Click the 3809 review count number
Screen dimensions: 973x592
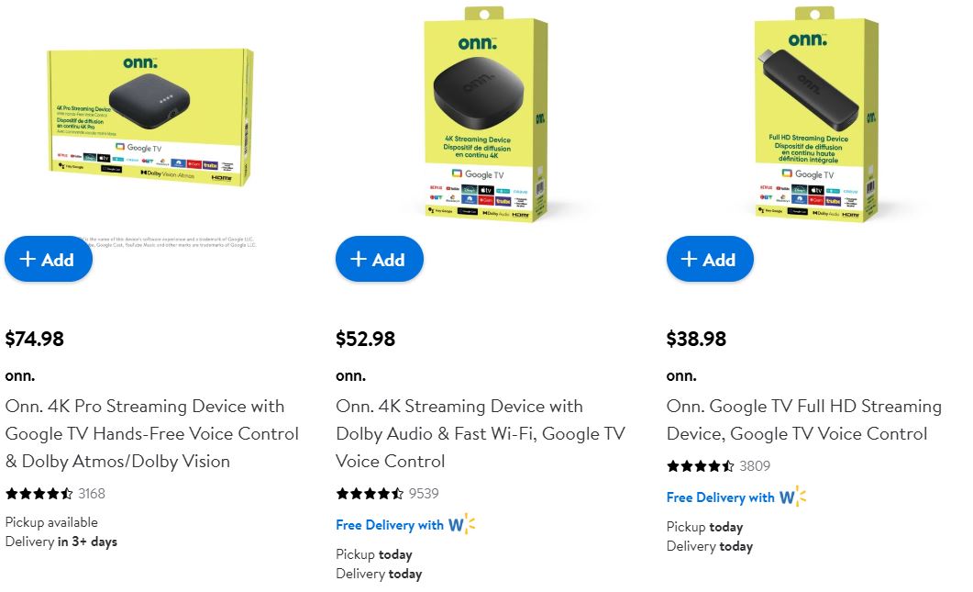point(755,466)
